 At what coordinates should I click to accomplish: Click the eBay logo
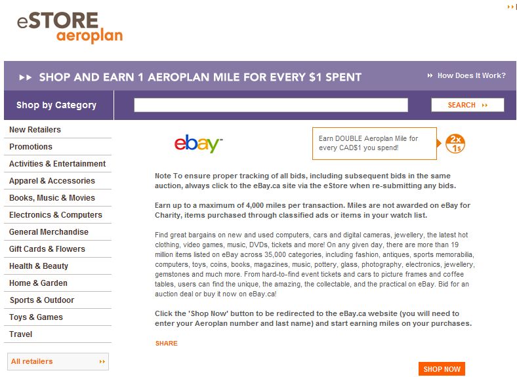tap(199, 144)
